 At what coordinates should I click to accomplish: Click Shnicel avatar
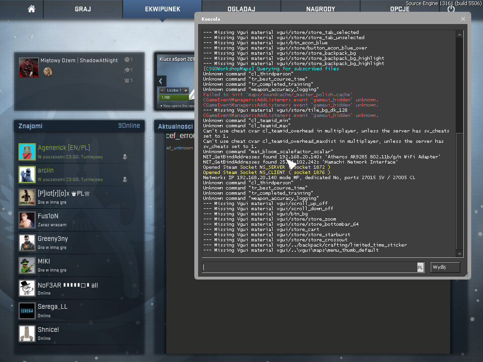(27, 334)
